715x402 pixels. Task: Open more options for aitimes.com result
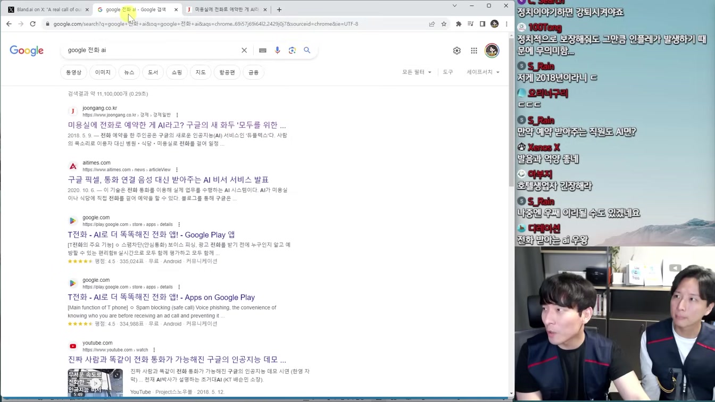[x=177, y=170]
